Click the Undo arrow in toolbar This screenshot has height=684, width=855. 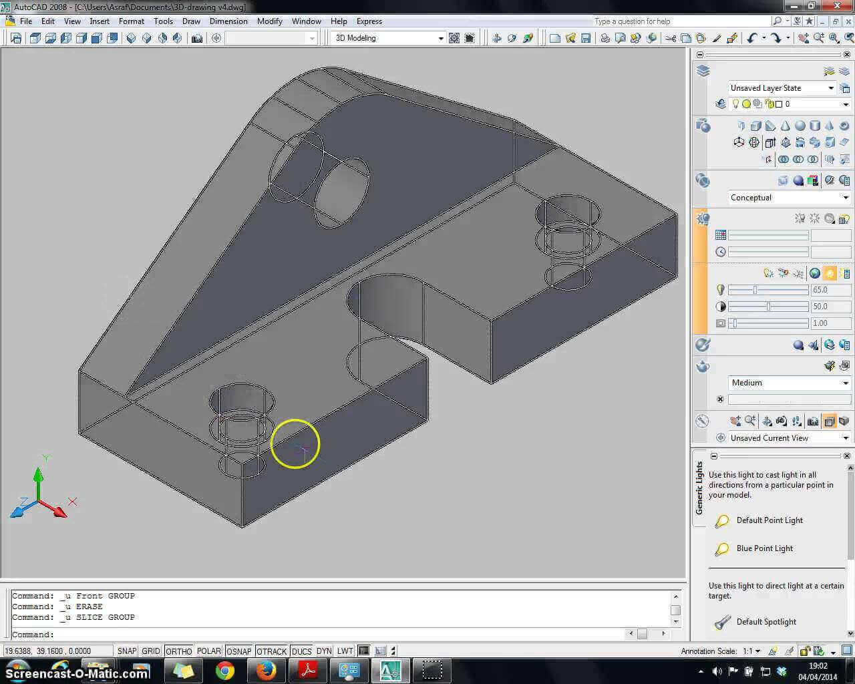(x=751, y=38)
